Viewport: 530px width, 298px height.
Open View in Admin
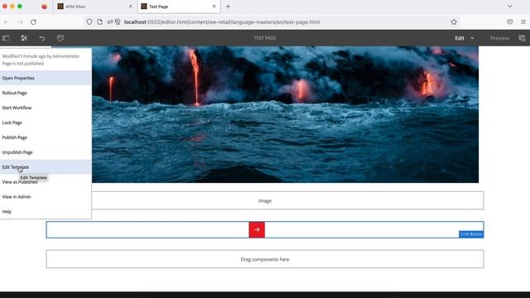pos(46,197)
